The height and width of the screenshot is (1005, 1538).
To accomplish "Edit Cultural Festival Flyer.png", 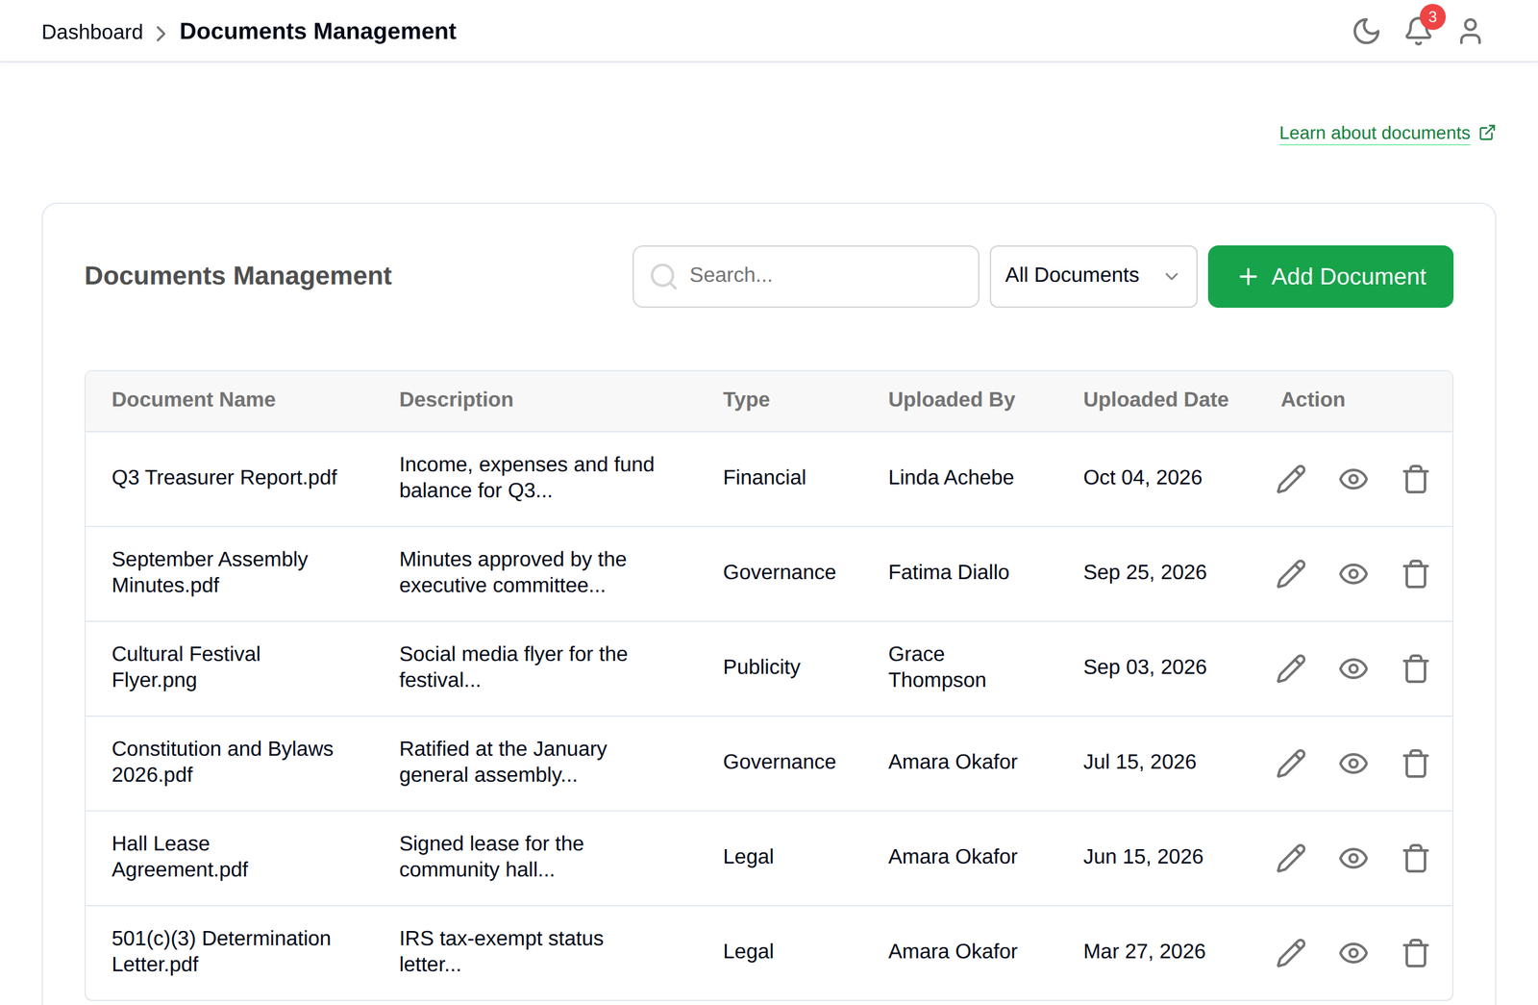I will coord(1291,668).
